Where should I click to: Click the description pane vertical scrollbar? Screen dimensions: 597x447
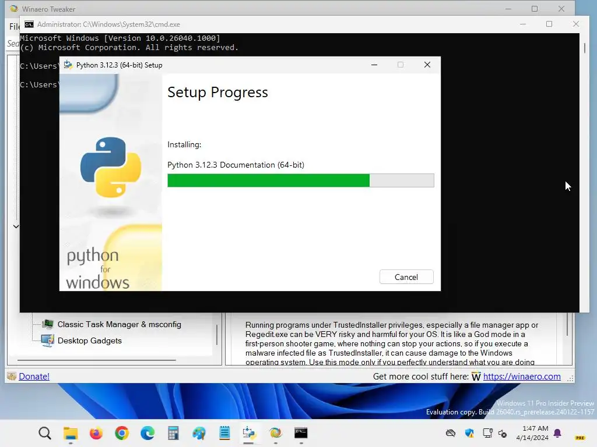(567, 324)
